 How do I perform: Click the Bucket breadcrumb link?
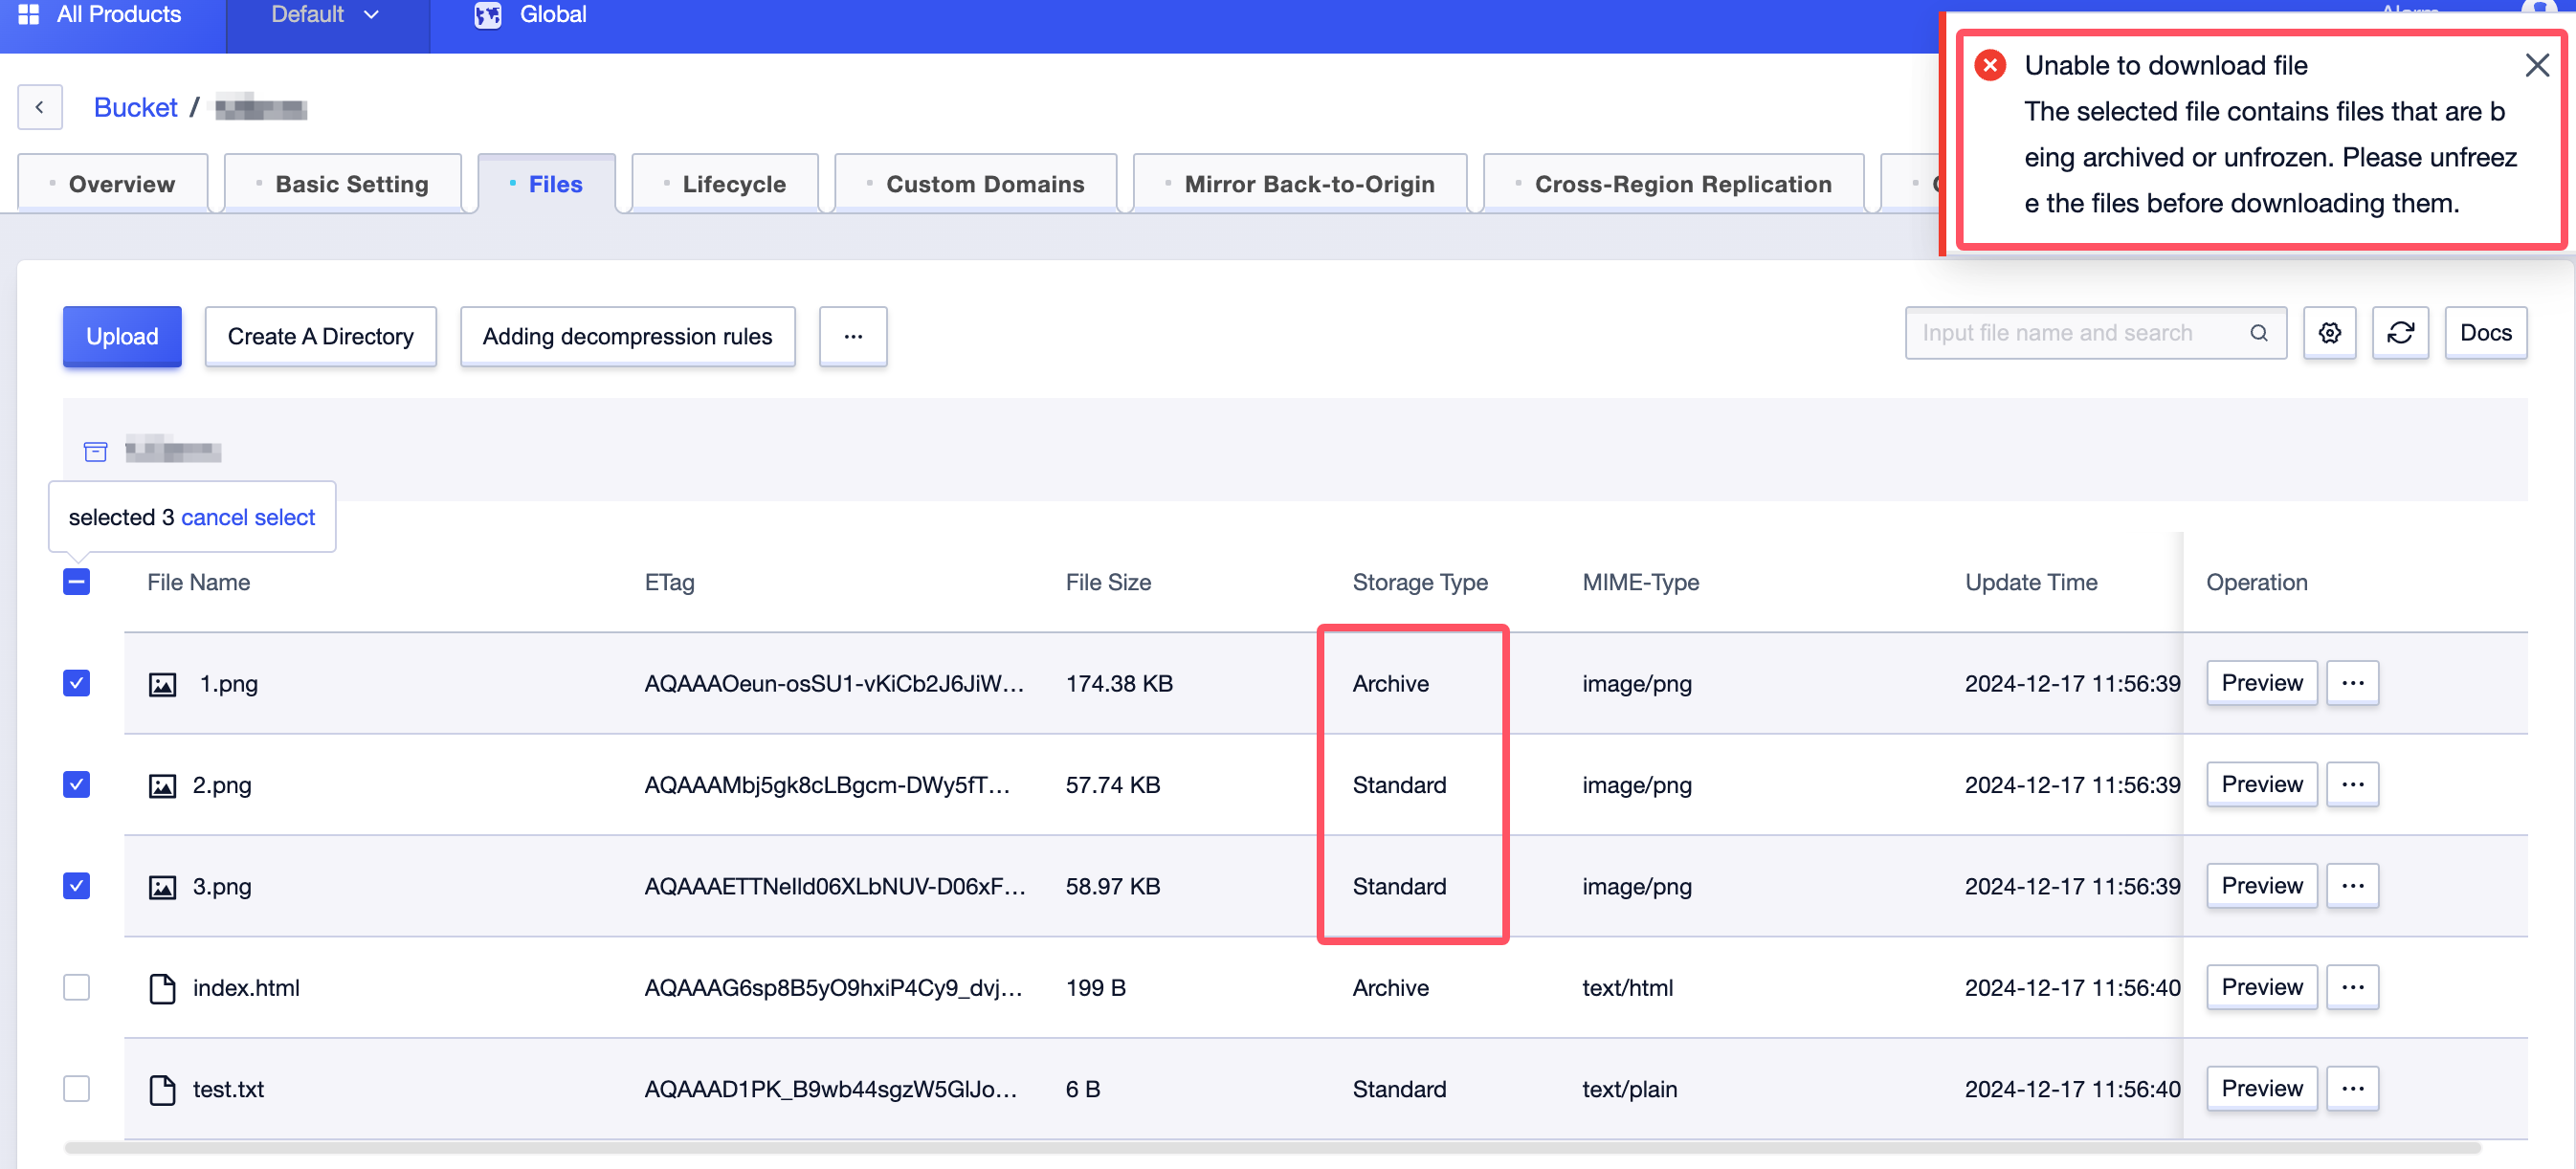coord(135,107)
